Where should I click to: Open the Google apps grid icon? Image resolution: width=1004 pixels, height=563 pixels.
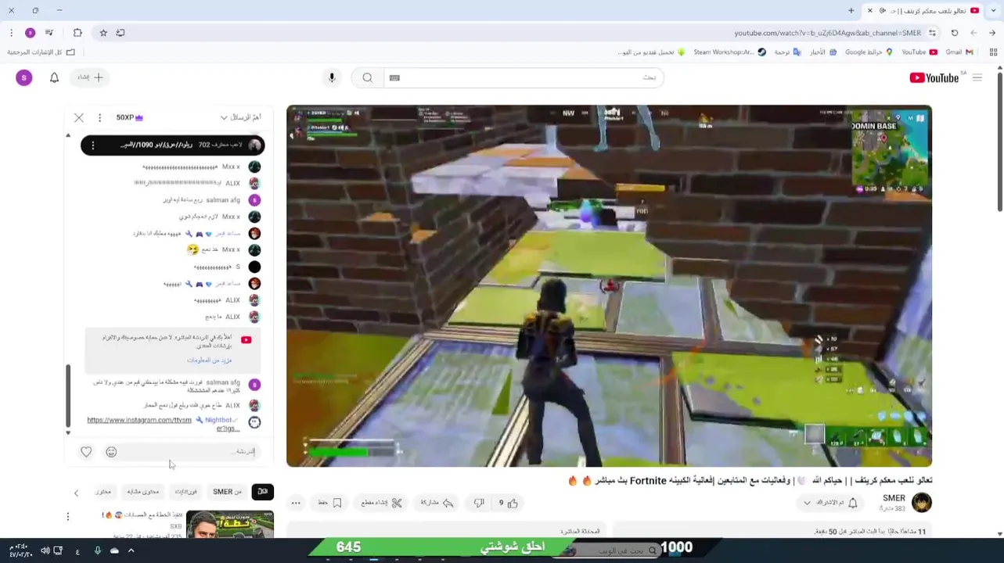pos(993,52)
